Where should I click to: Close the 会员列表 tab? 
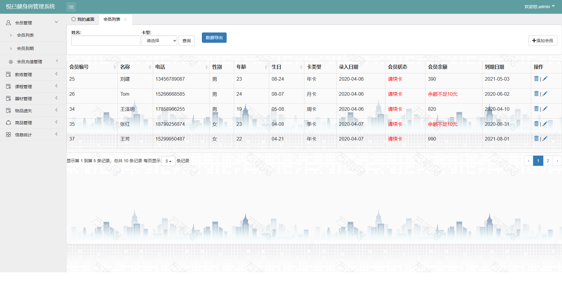coord(125,20)
